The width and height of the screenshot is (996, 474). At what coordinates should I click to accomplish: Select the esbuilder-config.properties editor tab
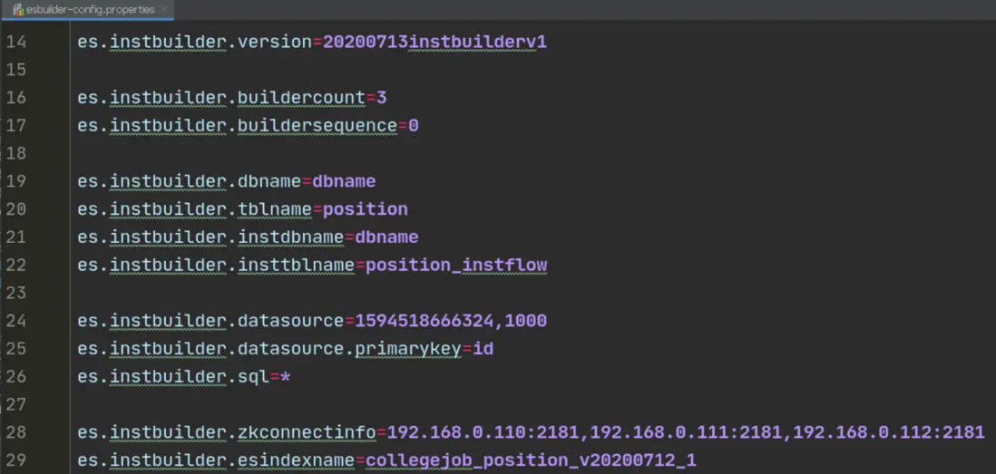[x=90, y=9]
